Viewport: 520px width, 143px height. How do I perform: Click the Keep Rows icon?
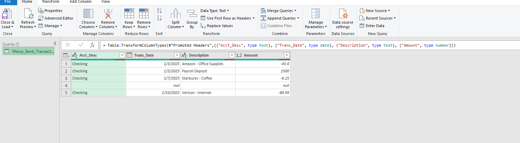129,14
